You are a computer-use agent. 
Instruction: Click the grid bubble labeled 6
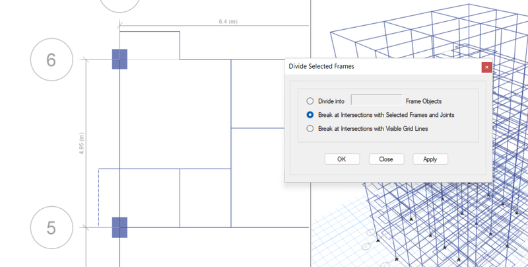[51, 59]
